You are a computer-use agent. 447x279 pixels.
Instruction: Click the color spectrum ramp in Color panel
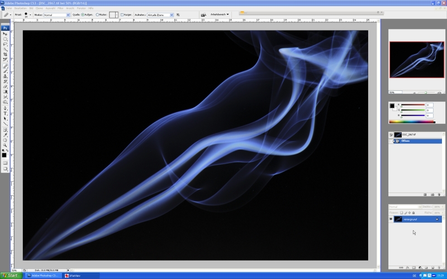click(412, 122)
